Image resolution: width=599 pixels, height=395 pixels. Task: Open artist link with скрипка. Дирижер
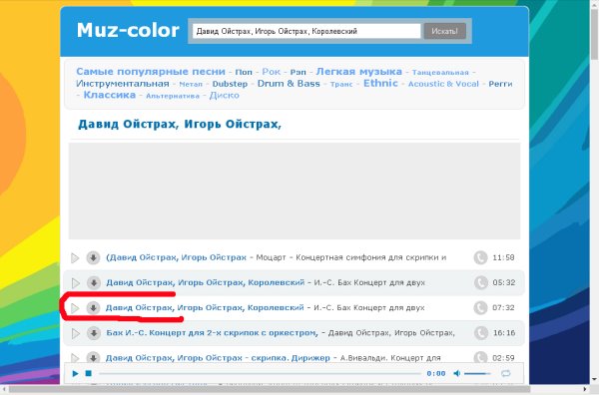tap(218, 358)
